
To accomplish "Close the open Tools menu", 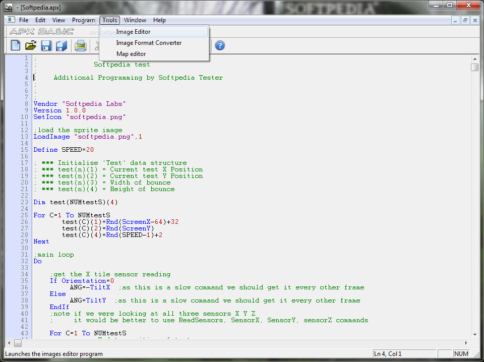I will pyautogui.click(x=109, y=20).
